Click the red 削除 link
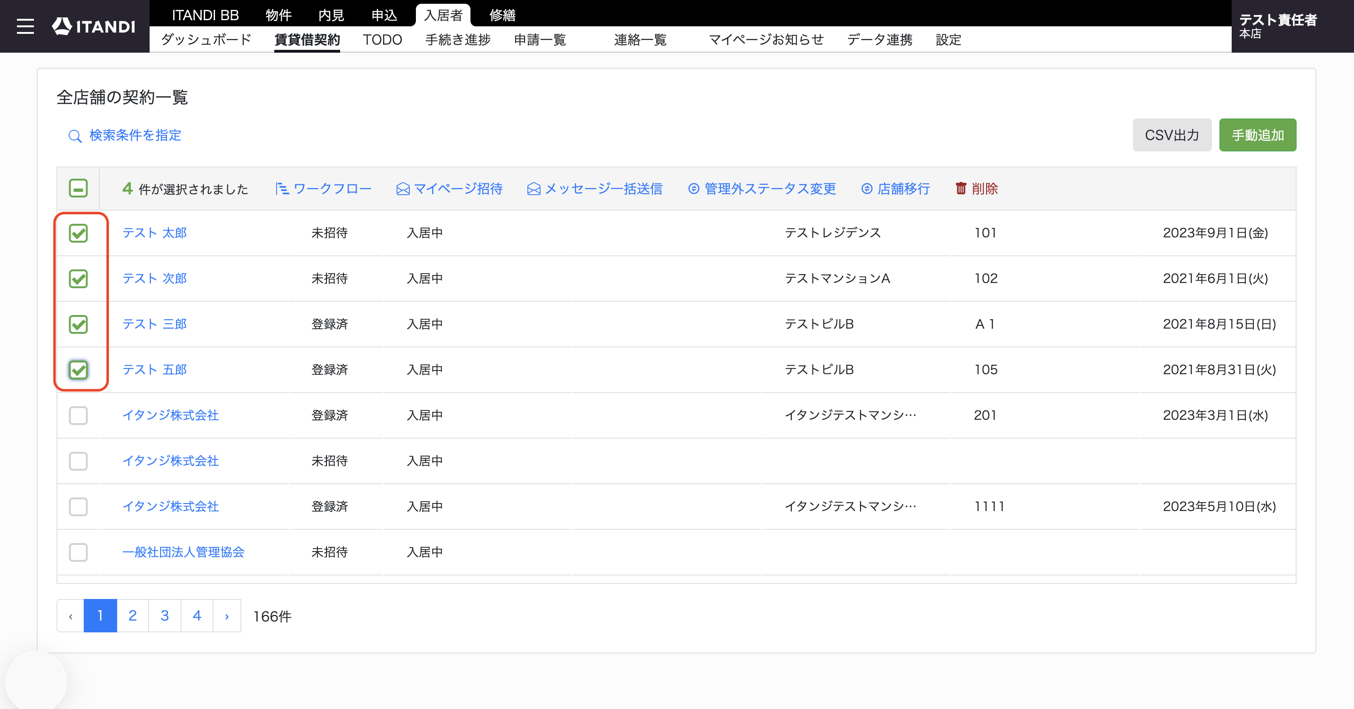The width and height of the screenshot is (1354, 709). point(985,189)
